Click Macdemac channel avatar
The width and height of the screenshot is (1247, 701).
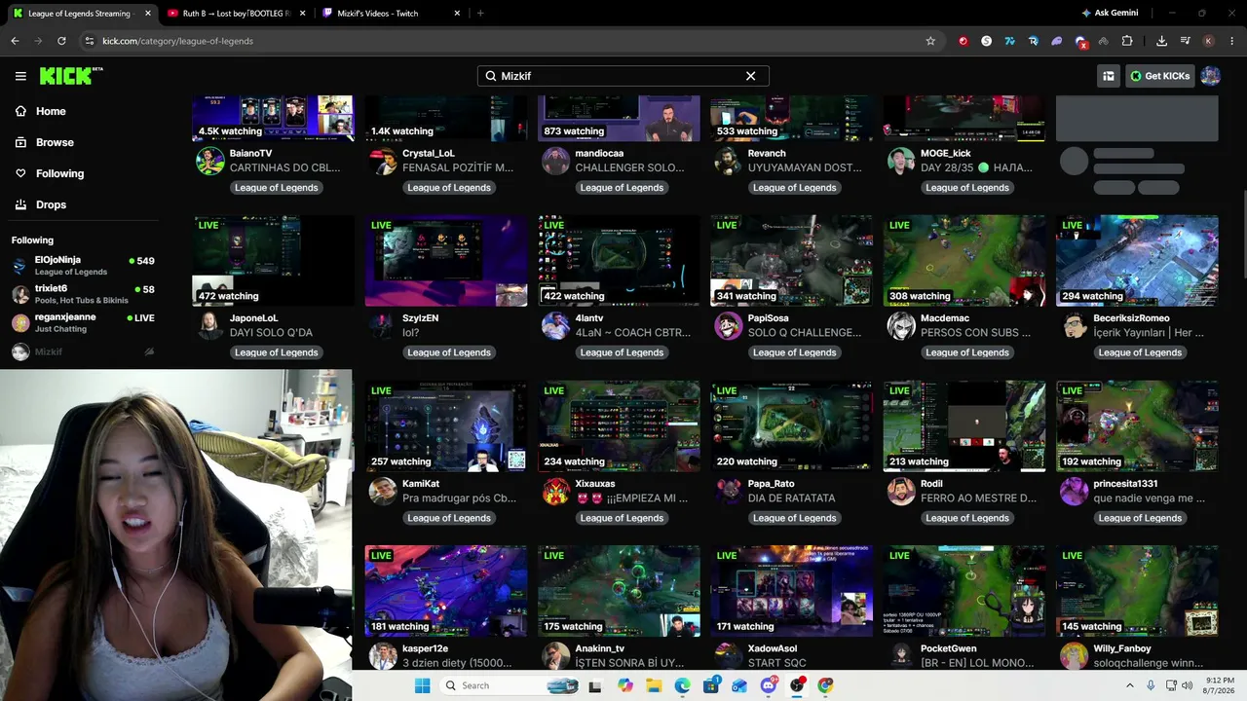901,325
